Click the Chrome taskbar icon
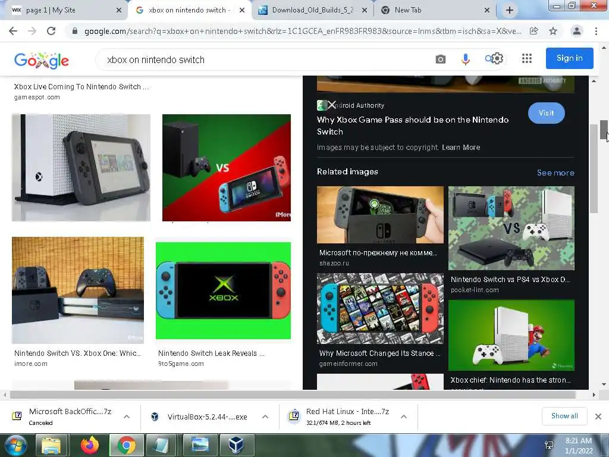609x457 pixels. click(x=126, y=445)
